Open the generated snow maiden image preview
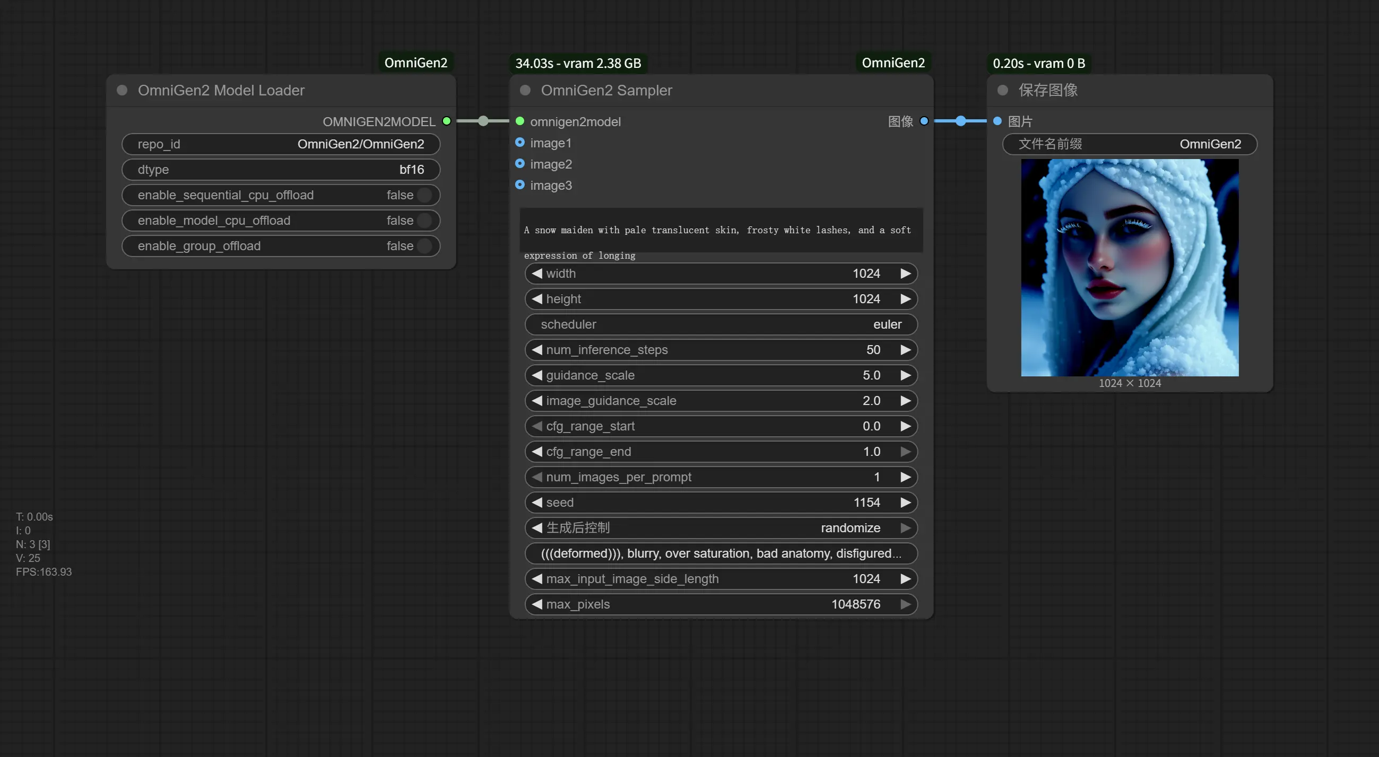Screen dimensions: 1379x757 (1130, 268)
